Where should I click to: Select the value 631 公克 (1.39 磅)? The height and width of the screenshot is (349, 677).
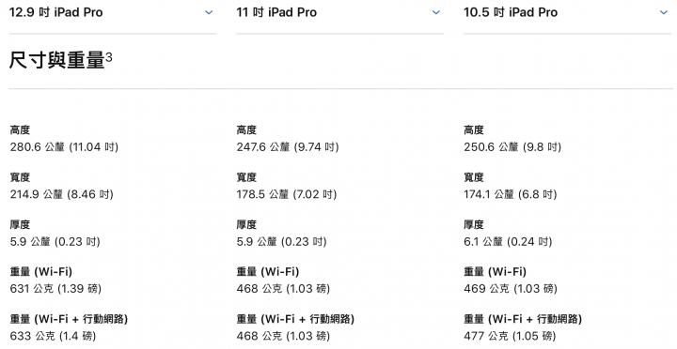coord(55,289)
